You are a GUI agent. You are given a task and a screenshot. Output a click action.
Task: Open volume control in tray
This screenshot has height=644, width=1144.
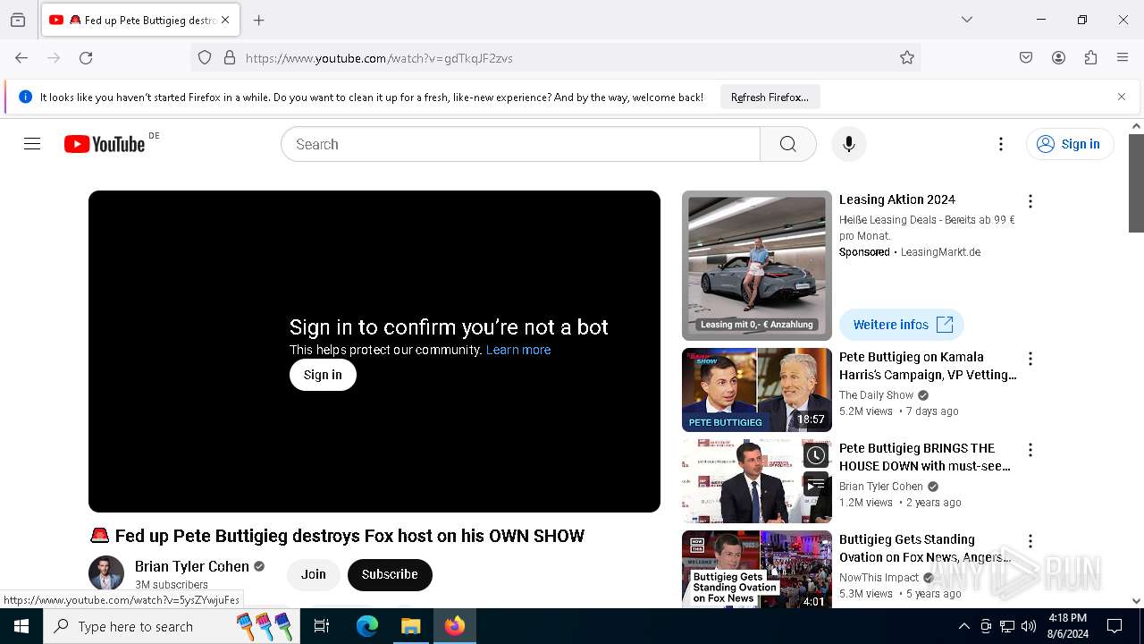coord(1029,626)
